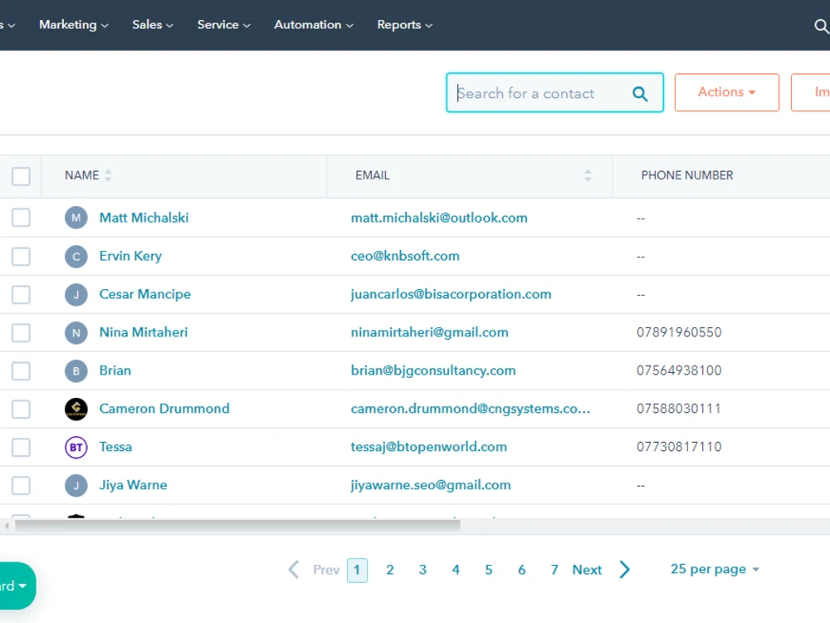This screenshot has height=623, width=830.
Task: Click the Next pagination link
Action: coord(587,570)
